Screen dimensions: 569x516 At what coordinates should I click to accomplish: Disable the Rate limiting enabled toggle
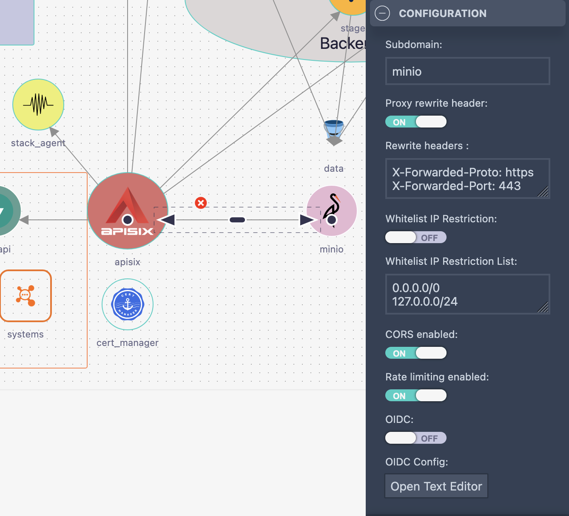coord(416,396)
